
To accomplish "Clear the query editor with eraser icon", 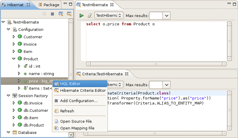I will [90, 15].
